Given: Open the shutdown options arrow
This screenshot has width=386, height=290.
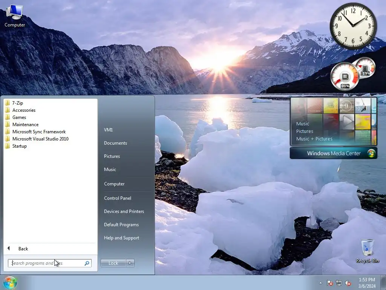Looking at the screenshot, I should tap(130, 263).
